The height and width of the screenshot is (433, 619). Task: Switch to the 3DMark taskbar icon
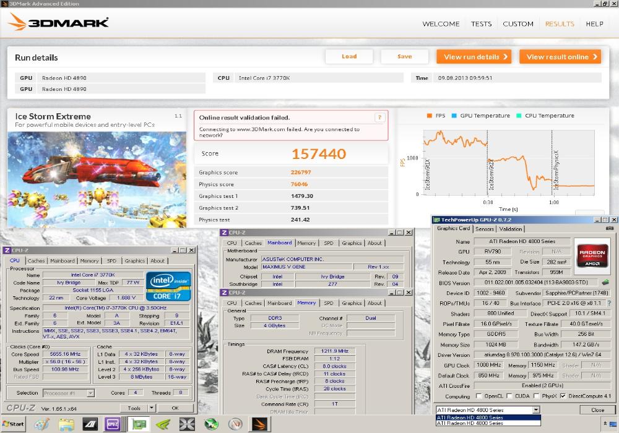click(x=260, y=424)
